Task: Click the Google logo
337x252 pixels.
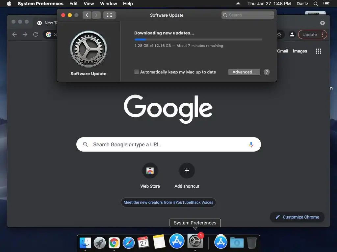Action: [168, 109]
